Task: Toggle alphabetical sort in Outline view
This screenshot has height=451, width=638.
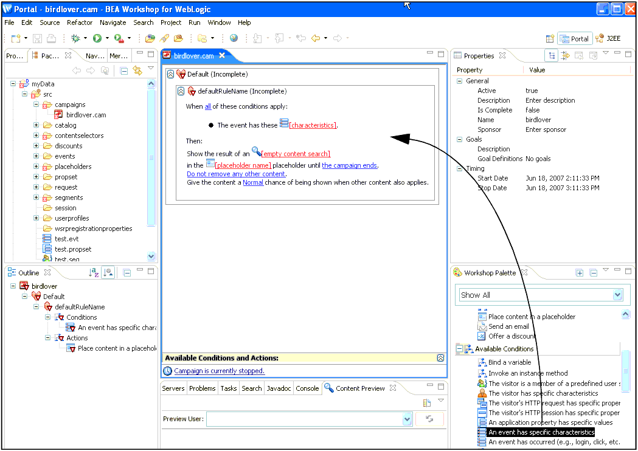Action: point(94,272)
